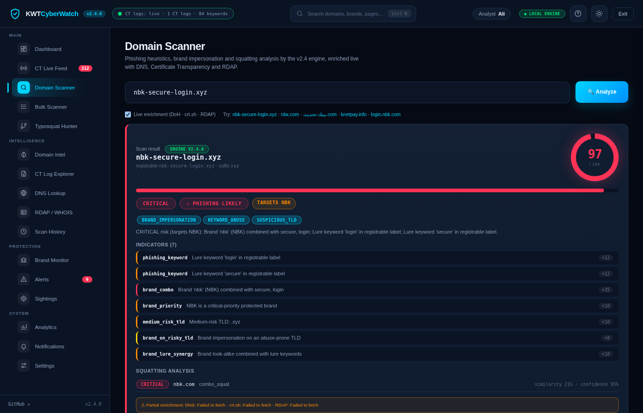Navigate to Brand Monitor
643x413 pixels.
tap(52, 260)
